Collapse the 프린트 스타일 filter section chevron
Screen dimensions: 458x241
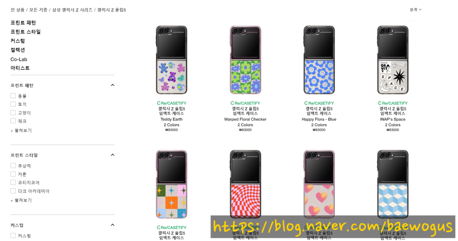(112, 155)
